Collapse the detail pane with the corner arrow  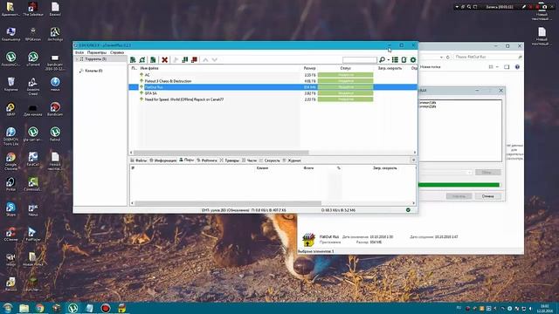coord(413,160)
